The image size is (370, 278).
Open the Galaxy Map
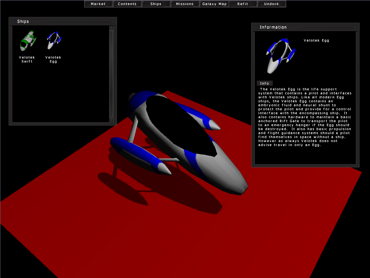[x=214, y=4]
